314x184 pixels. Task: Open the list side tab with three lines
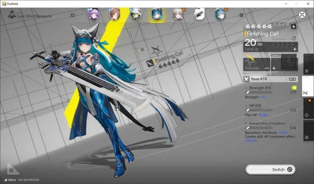pyautogui.click(x=308, y=64)
